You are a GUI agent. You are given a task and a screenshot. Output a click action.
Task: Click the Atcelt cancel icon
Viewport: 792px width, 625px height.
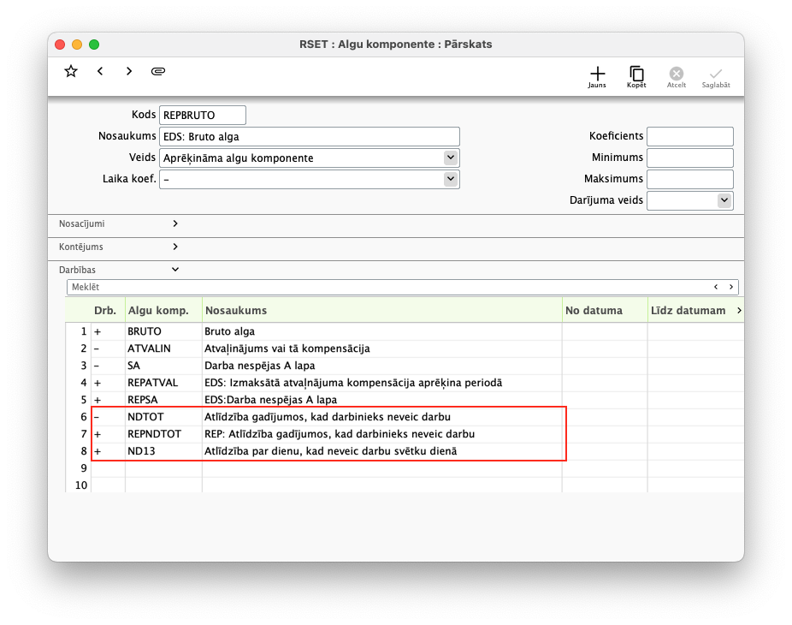[676, 76]
